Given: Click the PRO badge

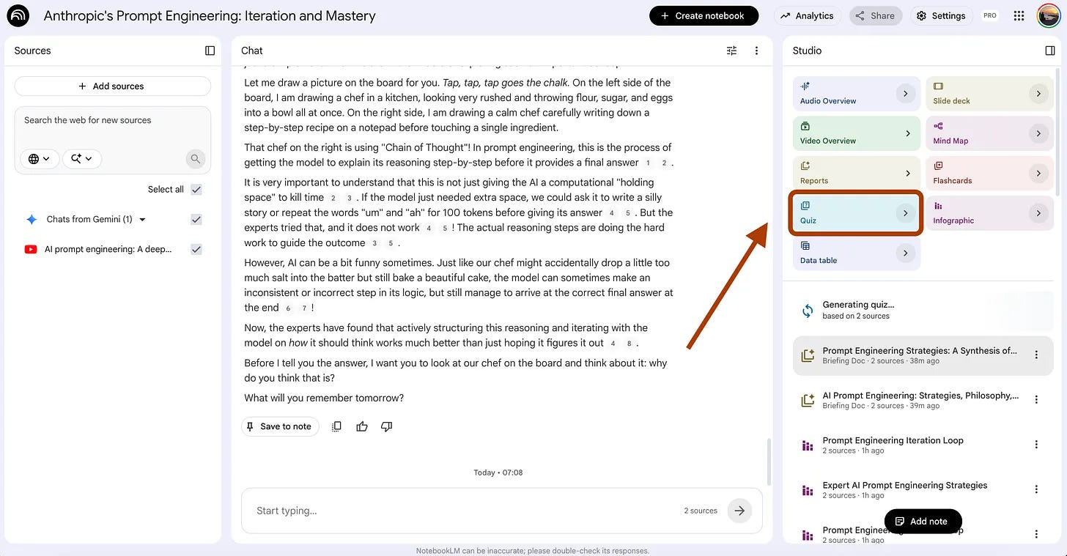Looking at the screenshot, I should tap(990, 15).
